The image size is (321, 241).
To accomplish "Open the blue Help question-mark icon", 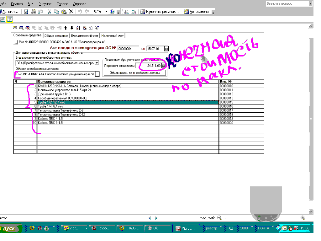I will click(x=112, y=12).
